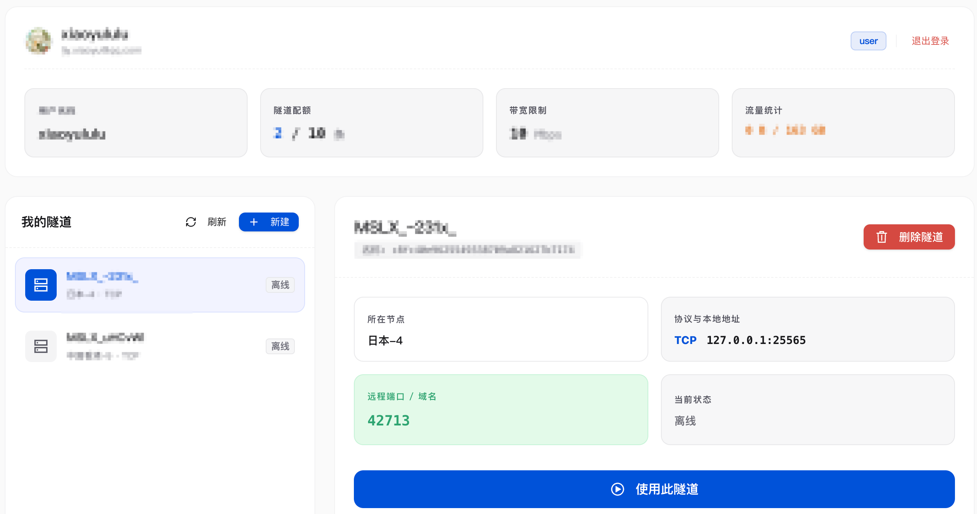The image size is (977, 514).
Task: Click the 带宽限制 bandwidth card
Action: tap(607, 123)
